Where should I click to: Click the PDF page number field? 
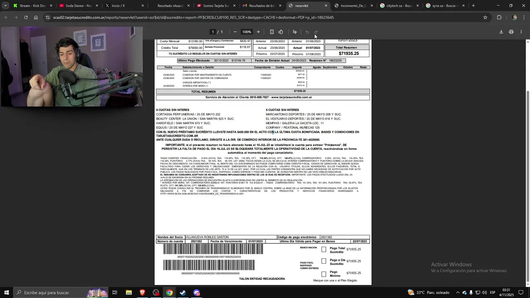point(213,32)
